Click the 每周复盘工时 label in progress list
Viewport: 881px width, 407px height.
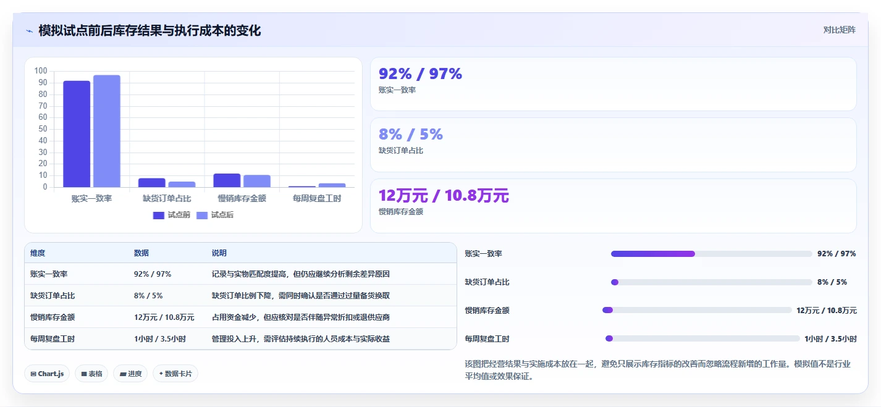click(x=487, y=339)
